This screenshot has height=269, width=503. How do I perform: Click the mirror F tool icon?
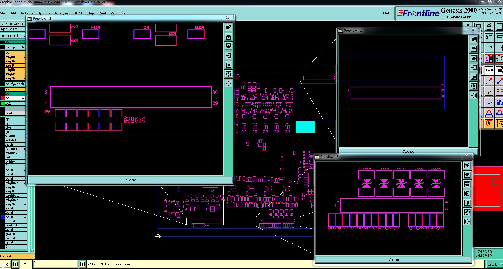[x=499, y=92]
